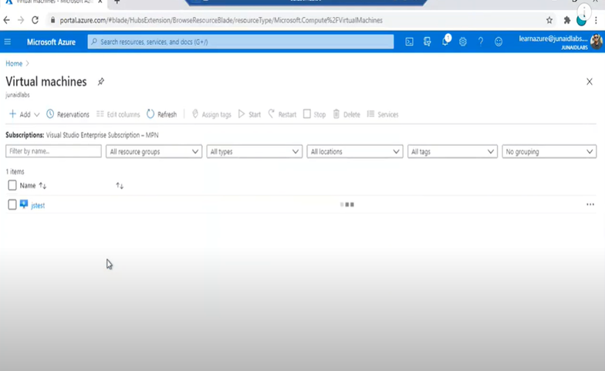Viewport: 605px width, 371px height.
Task: Select all rows with the header checkbox
Action: tap(12, 185)
